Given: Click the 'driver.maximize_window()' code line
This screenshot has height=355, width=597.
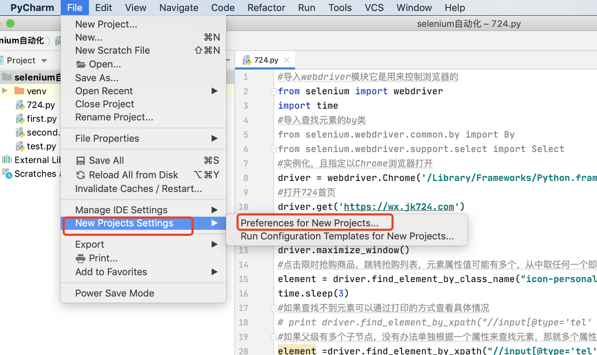Looking at the screenshot, I should coord(344,250).
